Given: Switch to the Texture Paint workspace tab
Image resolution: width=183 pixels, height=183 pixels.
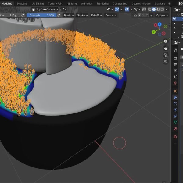Looking at the screenshot, I should [x=56, y=4].
